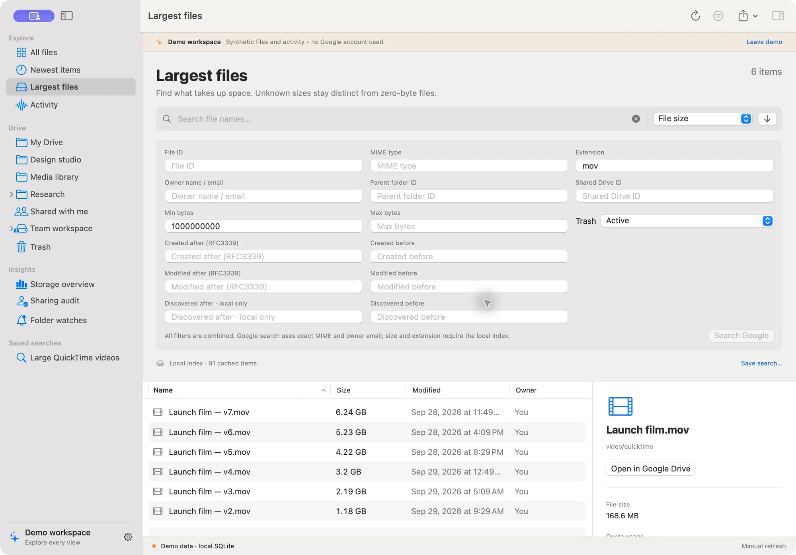Sort by the Name column header
The width and height of the screenshot is (796, 555).
tap(239, 390)
